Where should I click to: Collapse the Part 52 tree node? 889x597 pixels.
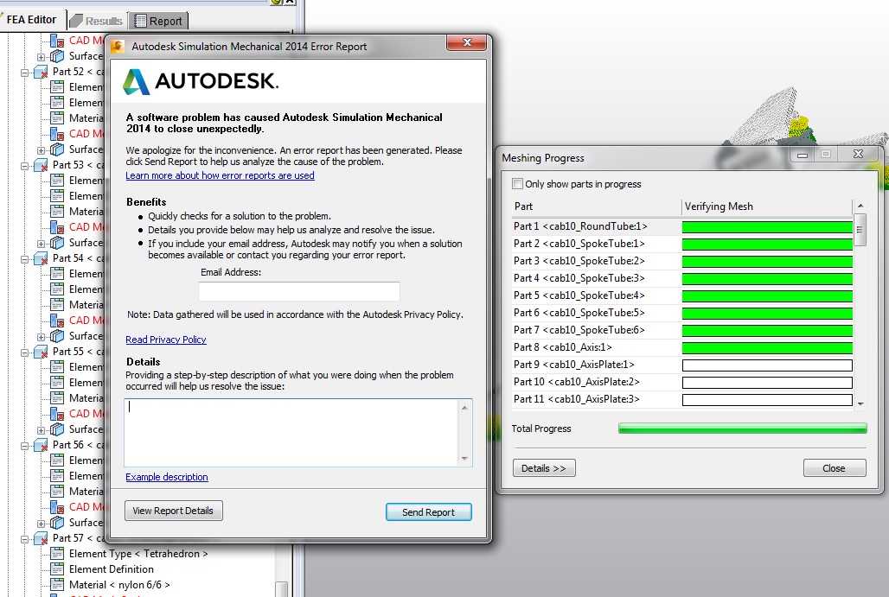[x=24, y=73]
